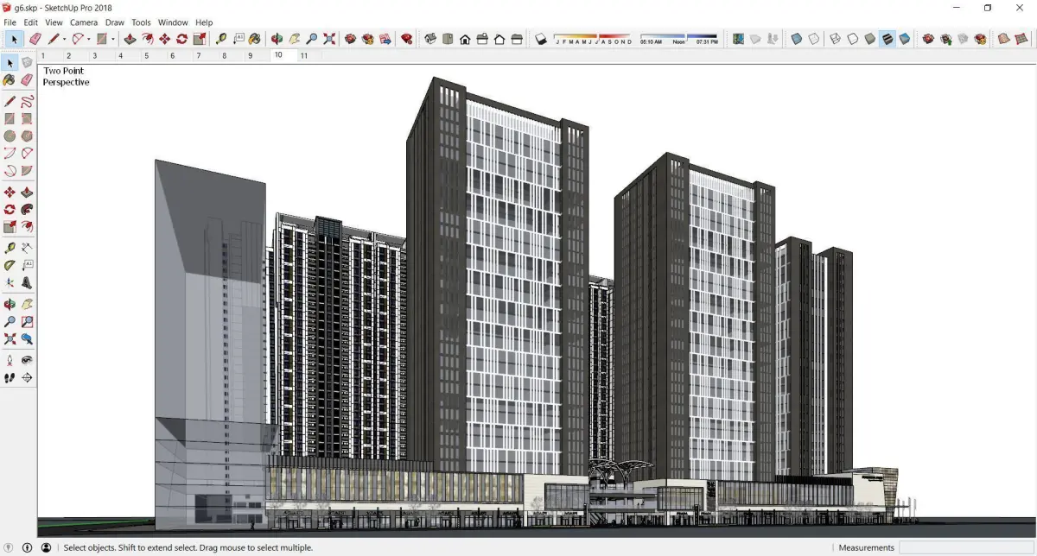The width and height of the screenshot is (1037, 556).
Task: Pick the Rotate tool in top toolbar
Action: point(181,39)
